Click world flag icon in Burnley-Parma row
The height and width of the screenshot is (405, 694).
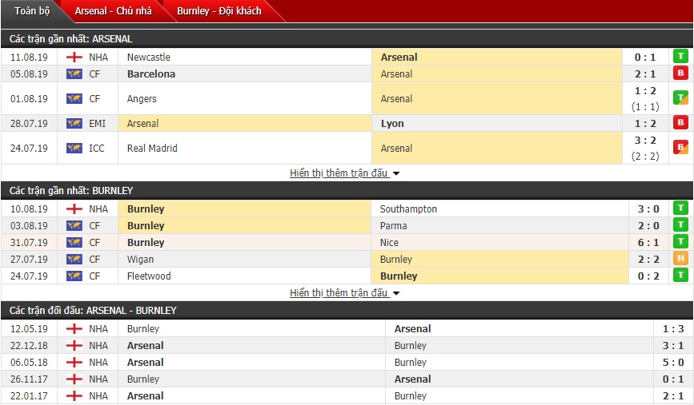tap(74, 226)
